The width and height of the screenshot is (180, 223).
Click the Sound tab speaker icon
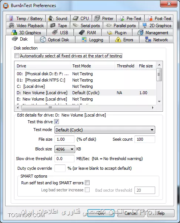[x=51, y=18]
